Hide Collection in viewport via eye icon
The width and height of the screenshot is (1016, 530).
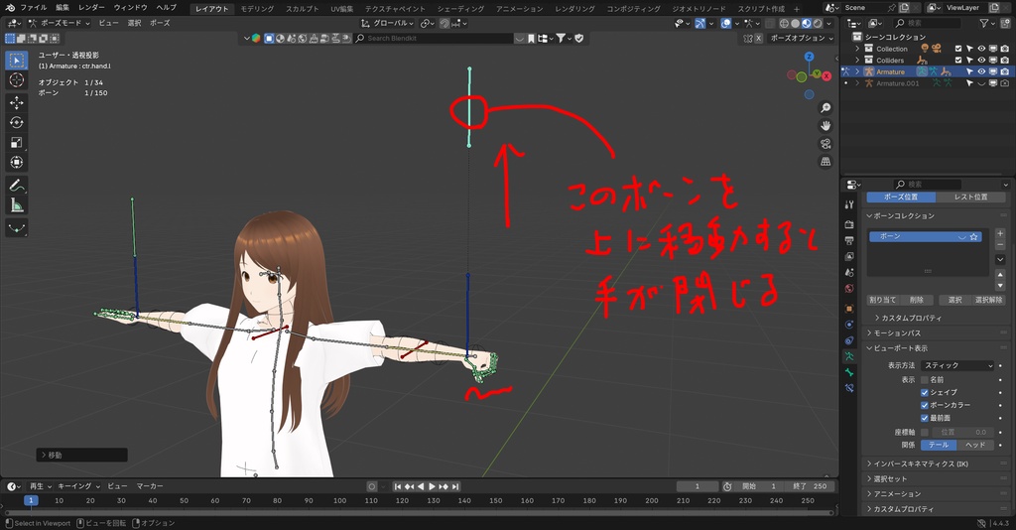click(981, 49)
